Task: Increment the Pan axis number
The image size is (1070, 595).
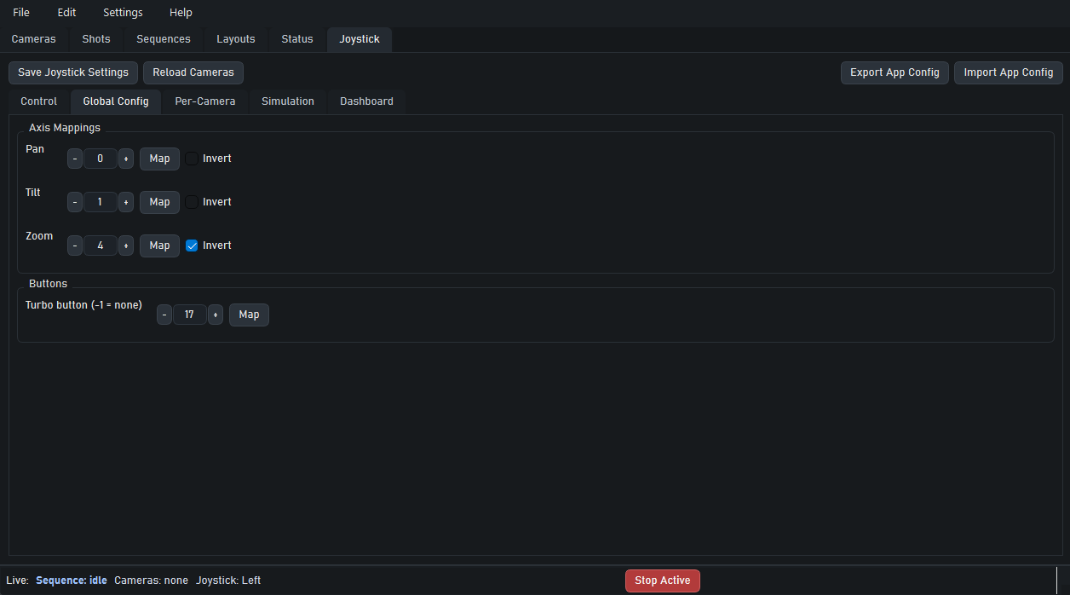Action: (125, 159)
